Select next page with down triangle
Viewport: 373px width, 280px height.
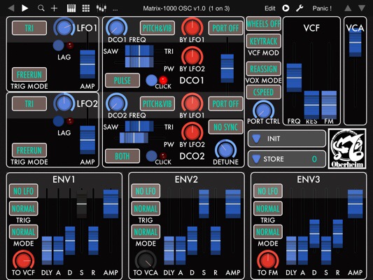(362, 8)
